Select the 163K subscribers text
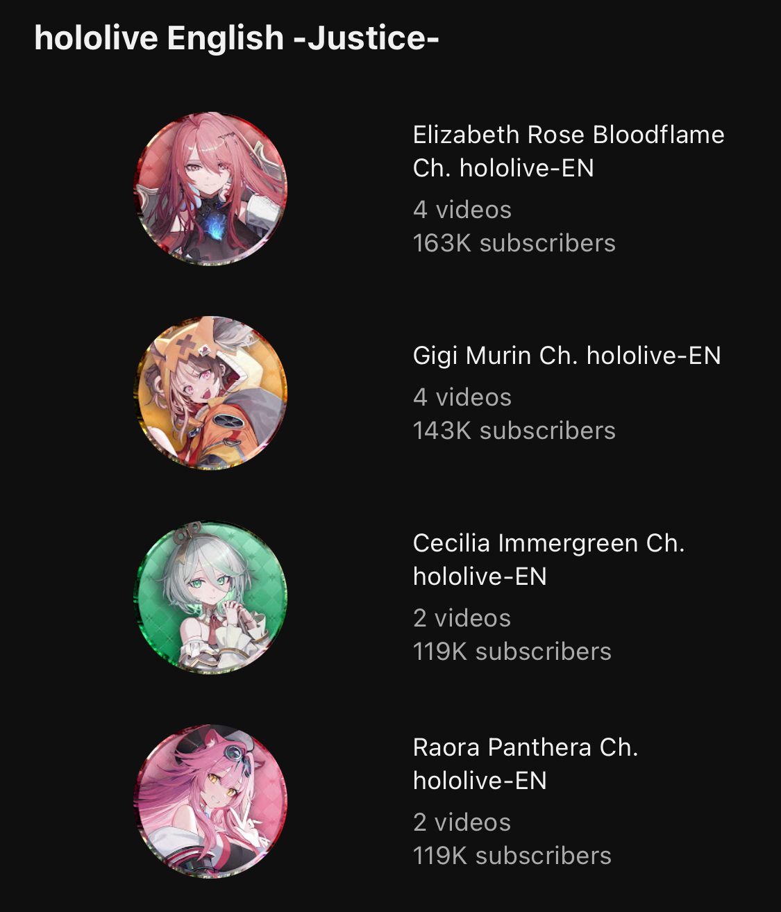This screenshot has width=781, height=912. pyautogui.click(x=514, y=243)
